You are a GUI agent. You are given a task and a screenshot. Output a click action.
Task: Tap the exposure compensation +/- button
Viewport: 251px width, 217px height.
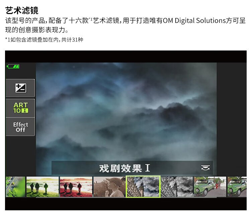point(20,88)
